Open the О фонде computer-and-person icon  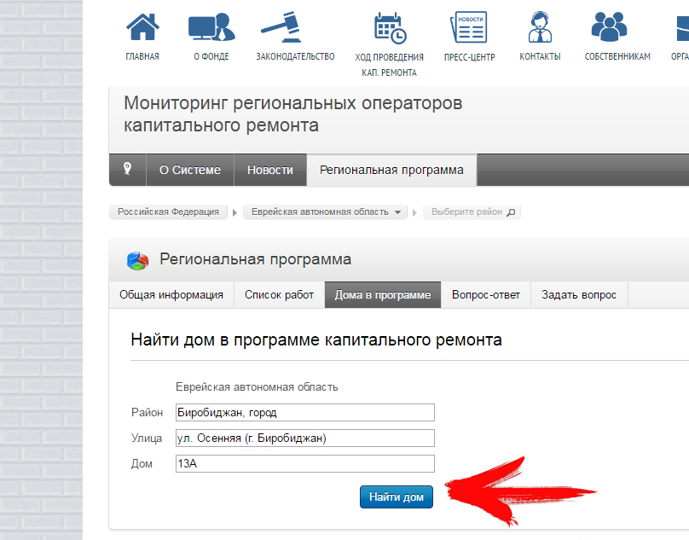211,27
